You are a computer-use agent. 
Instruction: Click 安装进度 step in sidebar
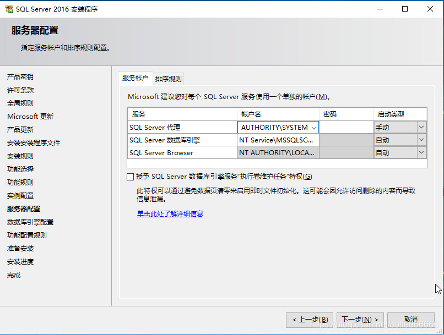(x=20, y=262)
